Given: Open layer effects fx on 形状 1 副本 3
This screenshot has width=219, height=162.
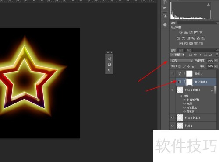Looking at the screenshot, I should (x=212, y=90).
